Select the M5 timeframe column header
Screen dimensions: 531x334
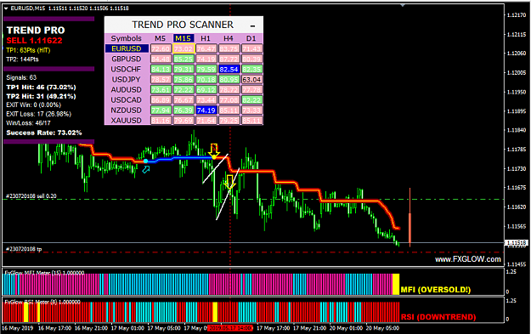click(161, 38)
